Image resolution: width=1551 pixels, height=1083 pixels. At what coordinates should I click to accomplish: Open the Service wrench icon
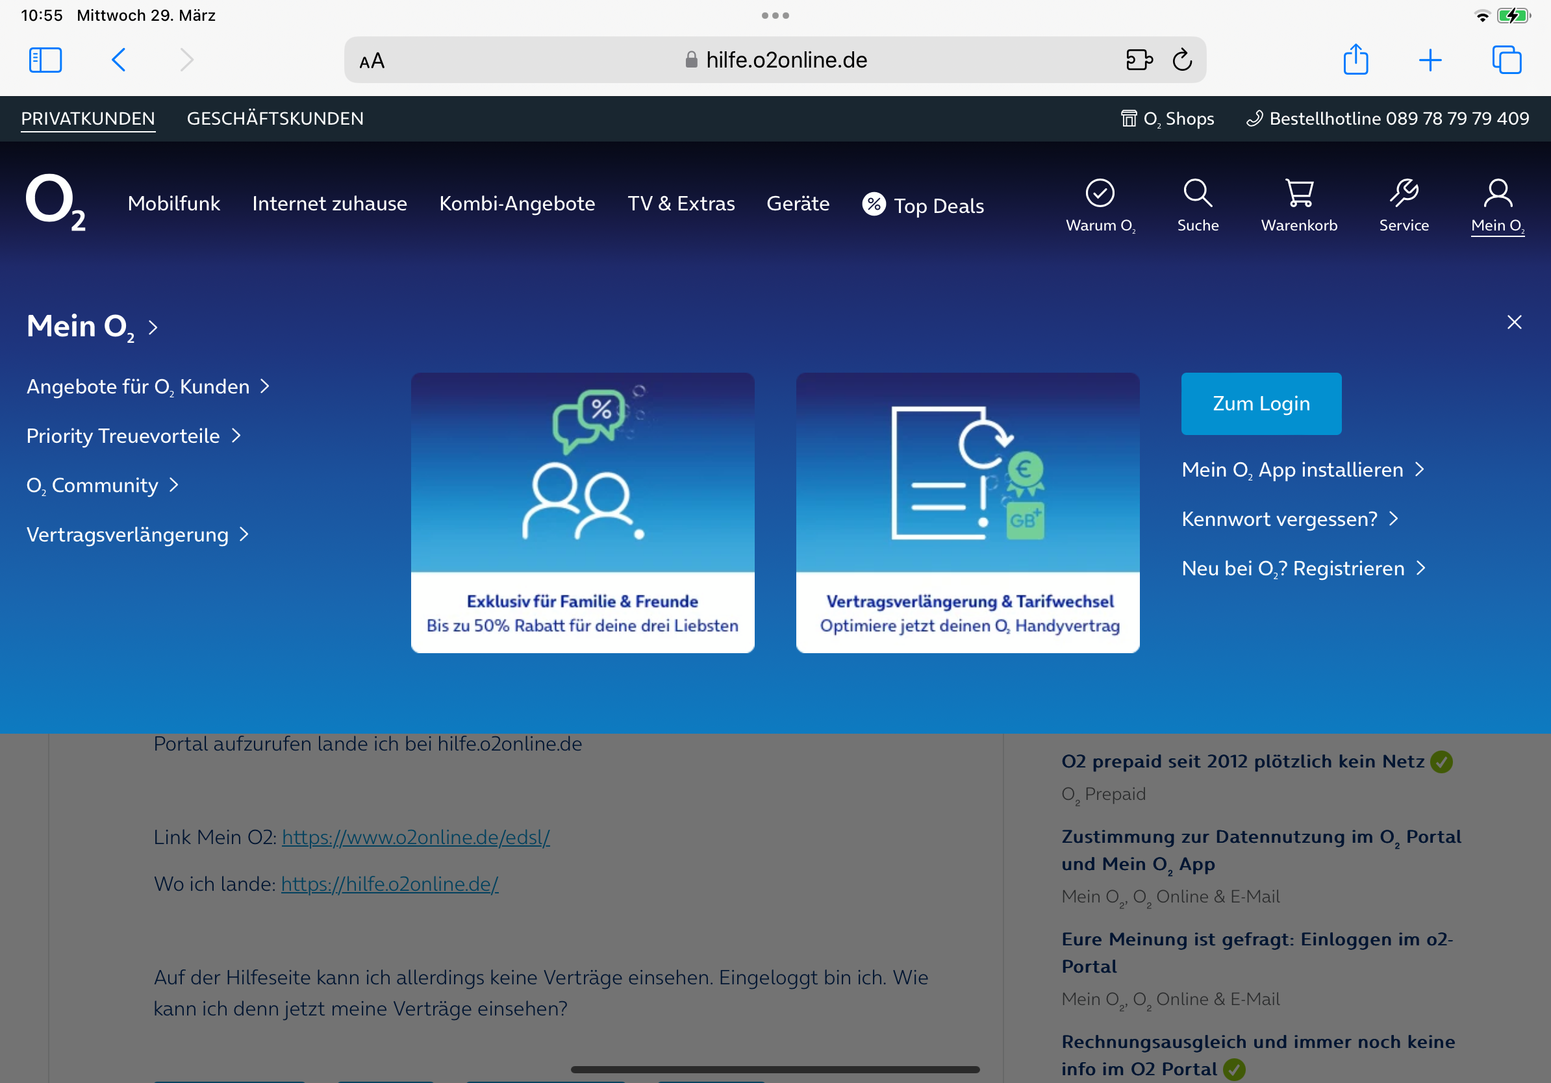click(x=1404, y=206)
